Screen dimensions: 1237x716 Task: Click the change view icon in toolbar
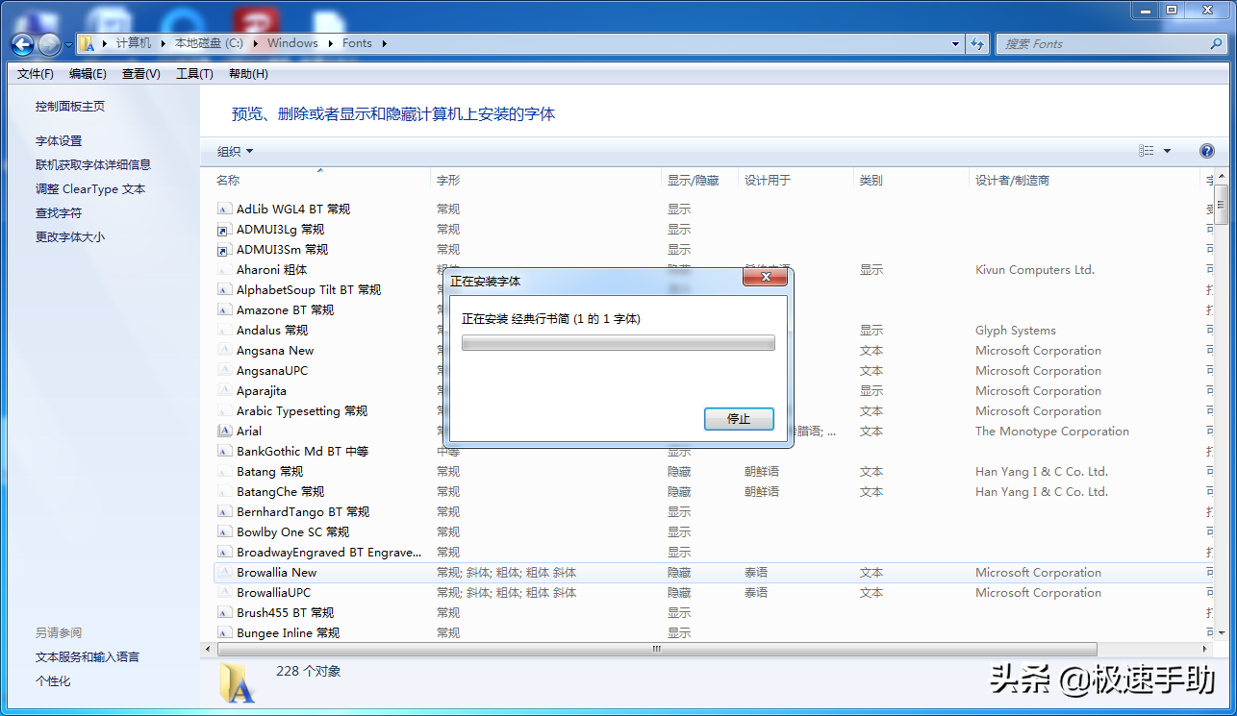1146,151
